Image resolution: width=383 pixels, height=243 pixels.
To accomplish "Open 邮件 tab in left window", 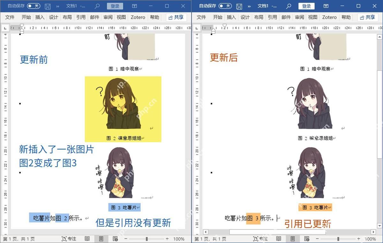I will (95, 17).
